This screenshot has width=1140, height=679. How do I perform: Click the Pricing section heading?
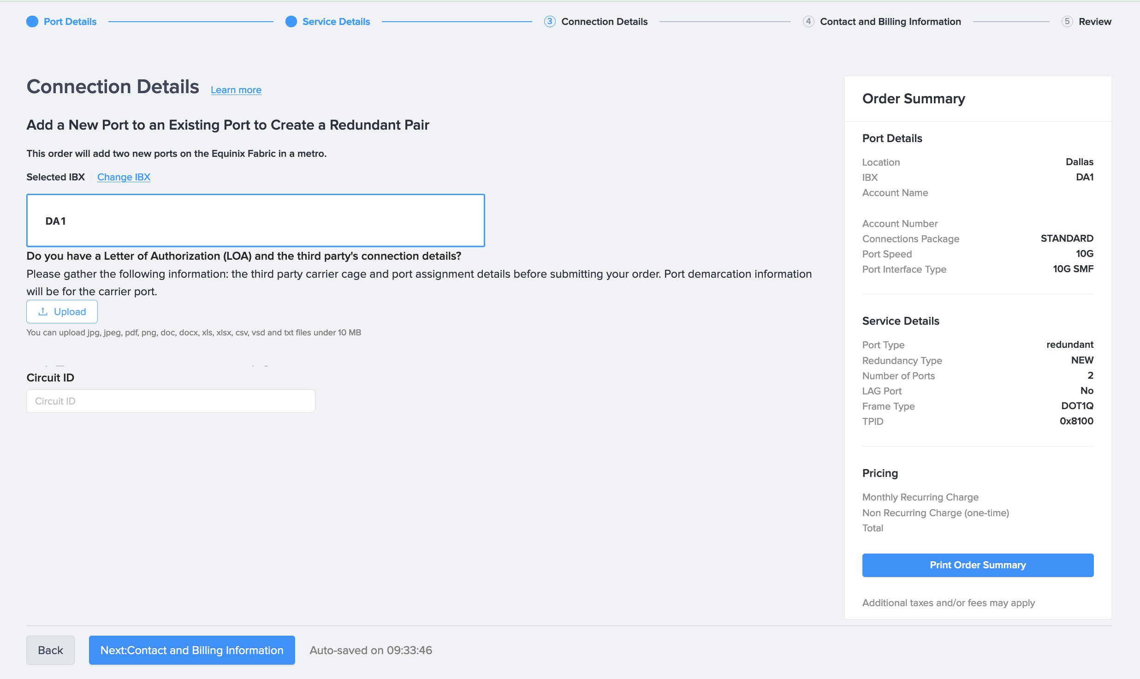click(880, 473)
